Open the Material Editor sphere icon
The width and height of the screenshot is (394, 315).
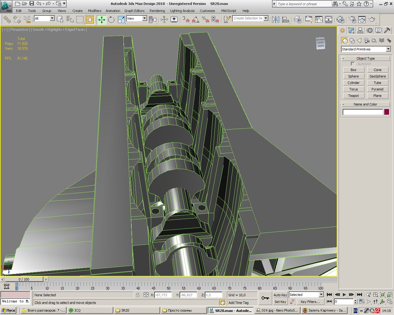tap(340, 20)
